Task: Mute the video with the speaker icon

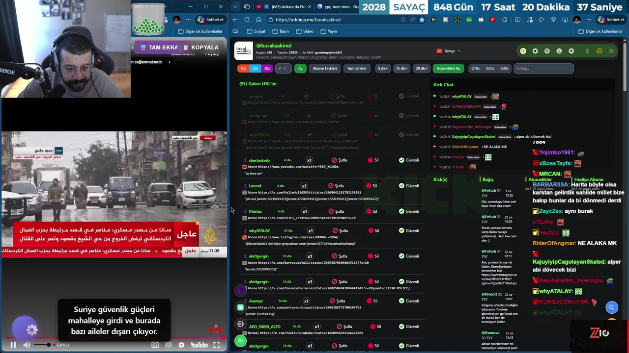Action: [27, 345]
